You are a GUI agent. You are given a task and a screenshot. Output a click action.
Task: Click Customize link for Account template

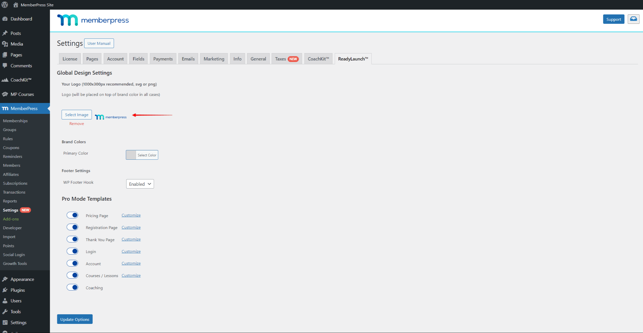pos(131,263)
